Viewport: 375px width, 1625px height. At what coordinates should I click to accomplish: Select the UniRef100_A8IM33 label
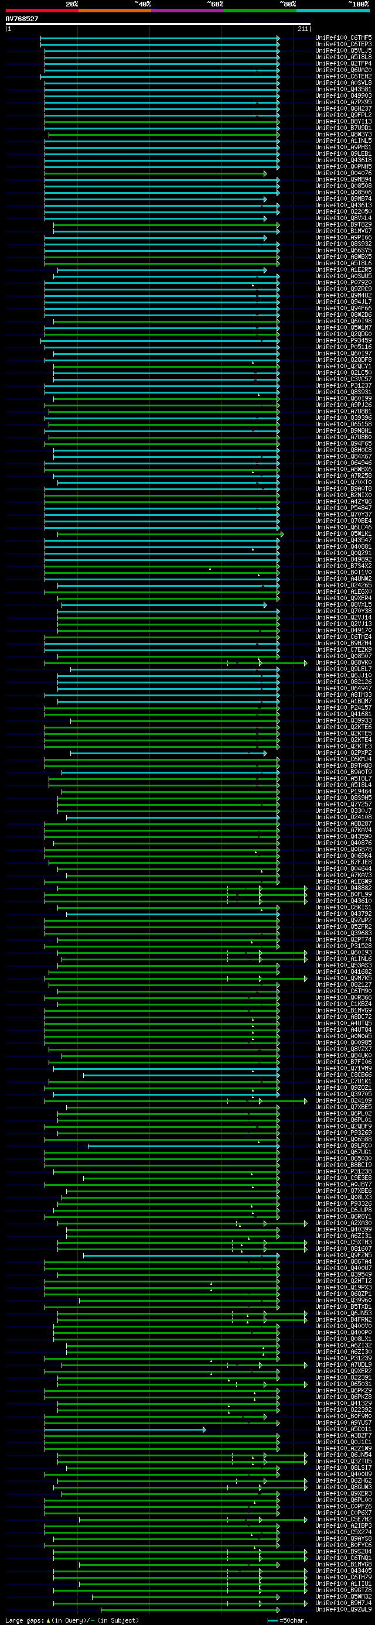point(343,695)
